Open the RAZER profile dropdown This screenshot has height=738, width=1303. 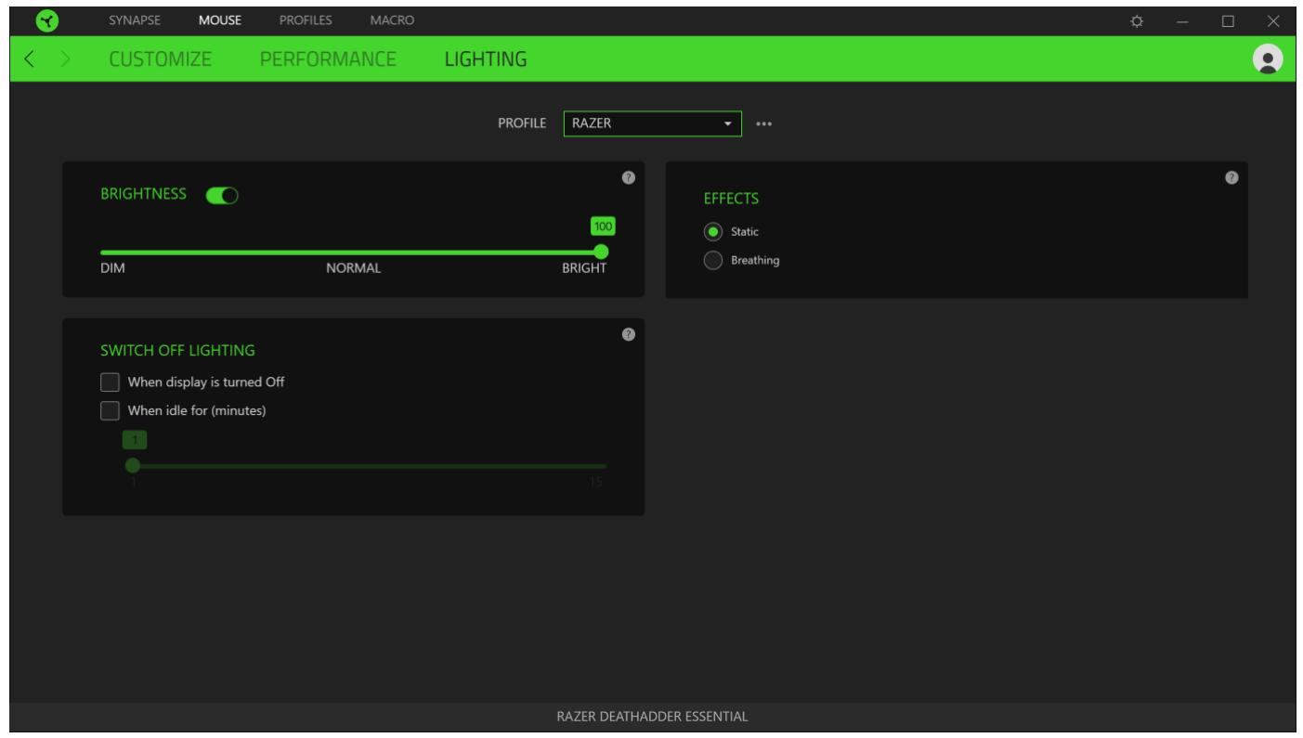pos(653,123)
